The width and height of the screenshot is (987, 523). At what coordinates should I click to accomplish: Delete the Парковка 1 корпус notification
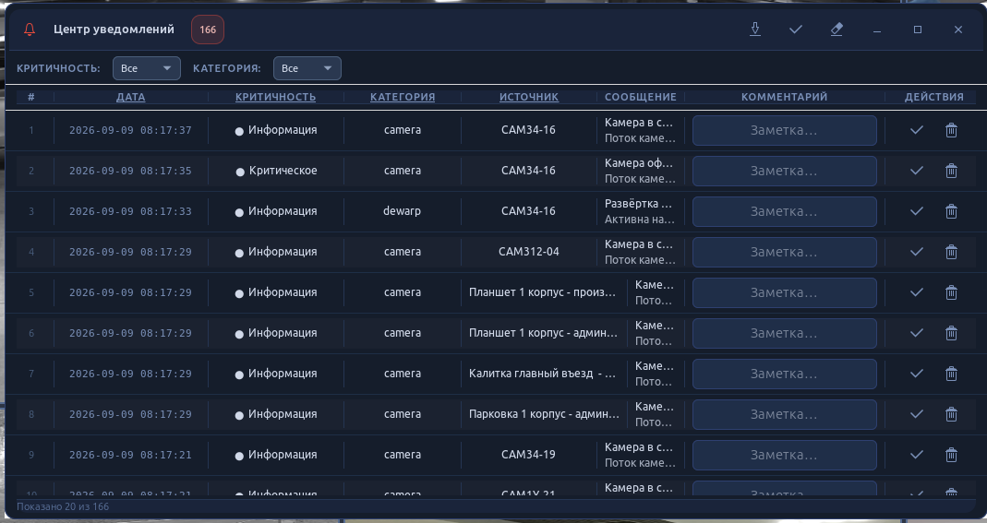(x=951, y=414)
